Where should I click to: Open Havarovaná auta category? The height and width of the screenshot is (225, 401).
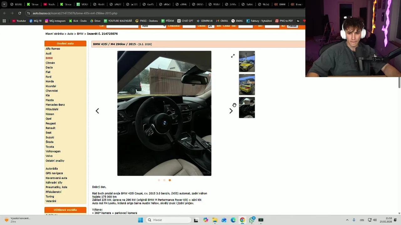coord(56,178)
